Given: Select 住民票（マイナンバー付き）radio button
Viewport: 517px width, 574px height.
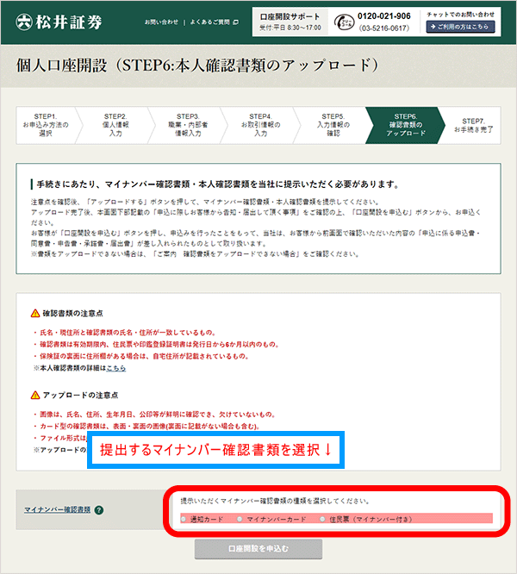Looking at the screenshot, I should [322, 519].
